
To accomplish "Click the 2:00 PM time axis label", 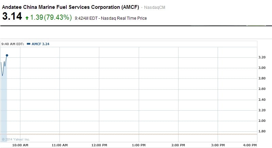I will pyautogui.click(x=178, y=145).
